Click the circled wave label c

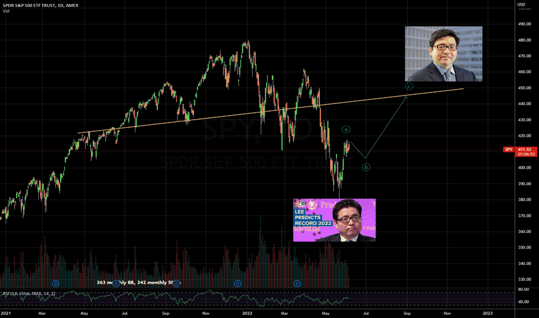pos(409,86)
